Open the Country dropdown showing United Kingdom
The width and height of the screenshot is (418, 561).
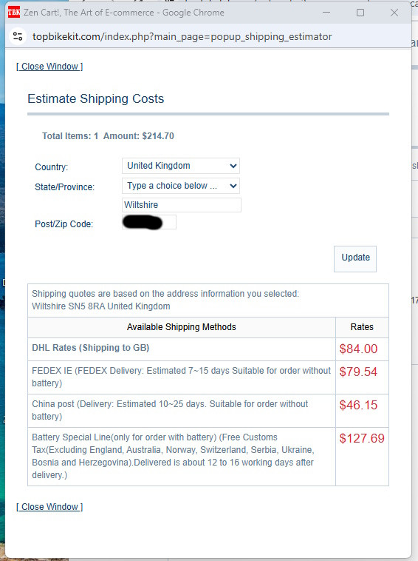pyautogui.click(x=181, y=166)
